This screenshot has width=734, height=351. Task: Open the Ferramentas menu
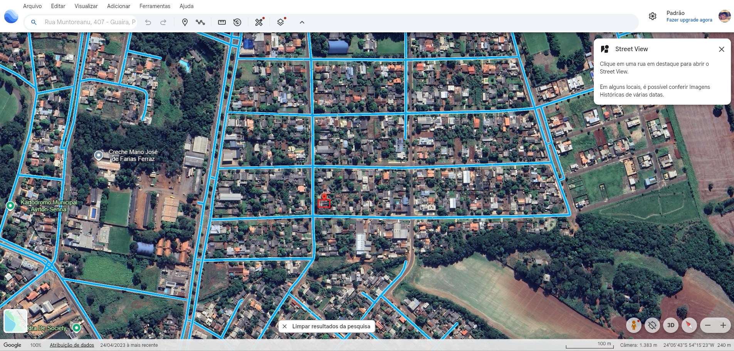click(x=155, y=6)
